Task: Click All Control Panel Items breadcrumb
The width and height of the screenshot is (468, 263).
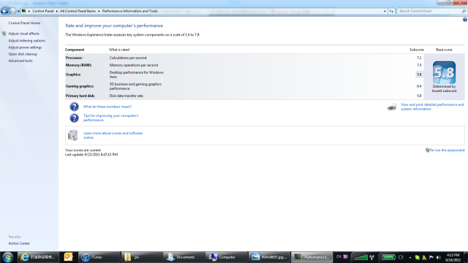Action: tap(78, 11)
